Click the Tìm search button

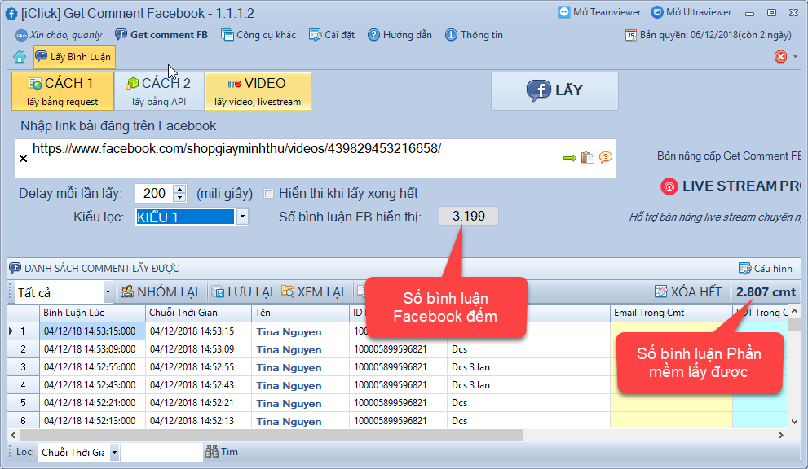(222, 452)
